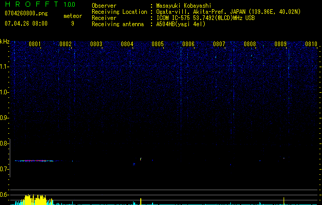Click the A504HB(yagi 4el) antenna text
This screenshot has width=322, height=205.
tap(181, 24)
